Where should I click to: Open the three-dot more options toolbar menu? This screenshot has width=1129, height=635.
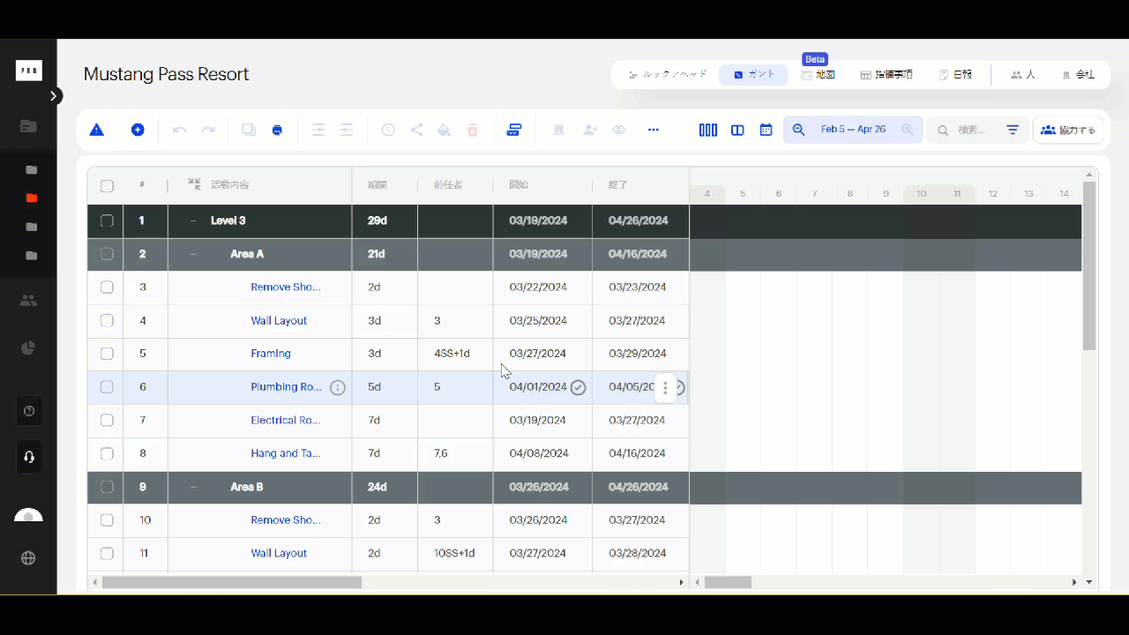654,130
